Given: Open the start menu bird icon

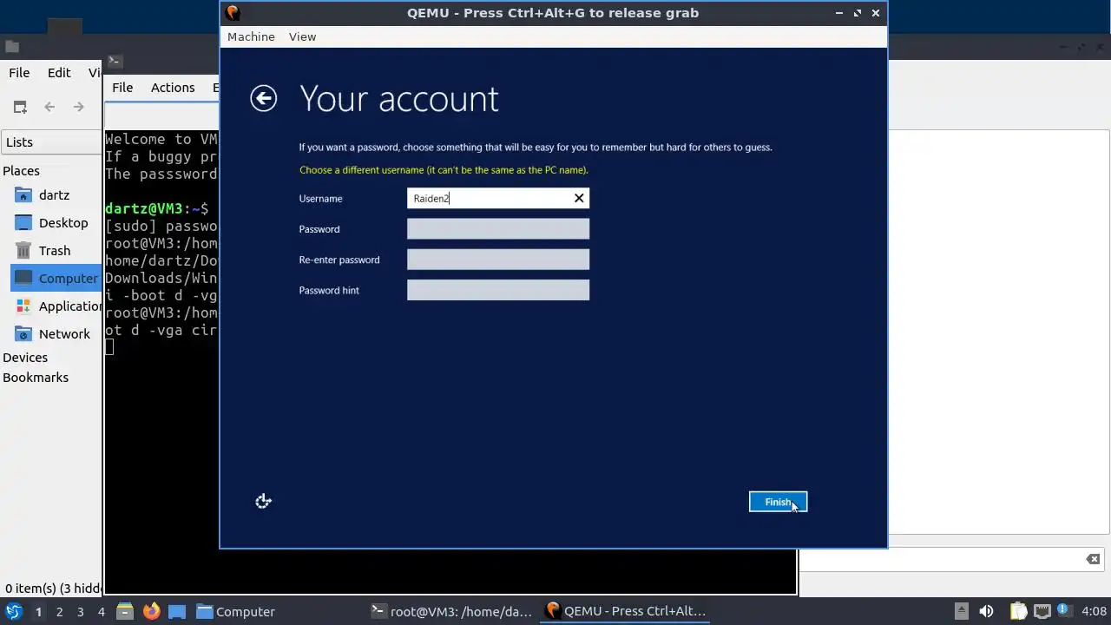Looking at the screenshot, I should tap(13, 611).
